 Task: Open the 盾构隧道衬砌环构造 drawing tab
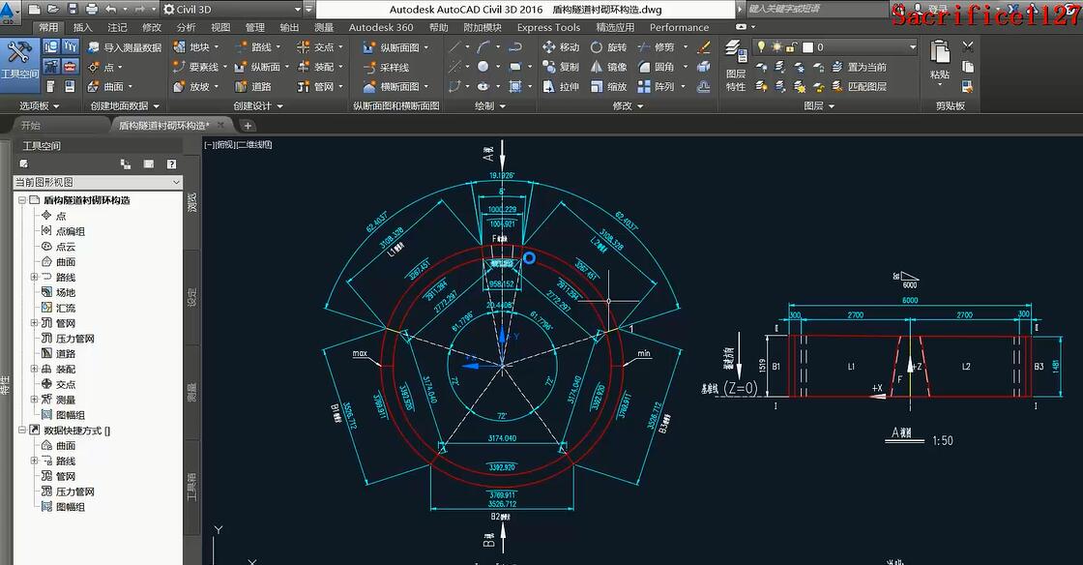162,125
